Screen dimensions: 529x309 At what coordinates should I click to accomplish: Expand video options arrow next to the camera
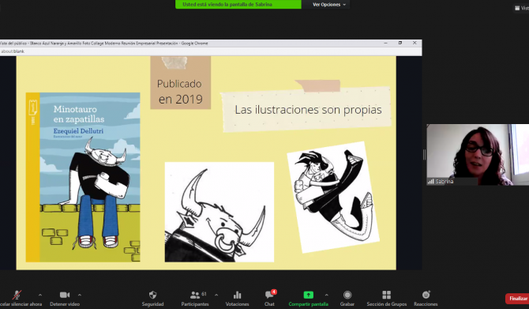coord(80,295)
